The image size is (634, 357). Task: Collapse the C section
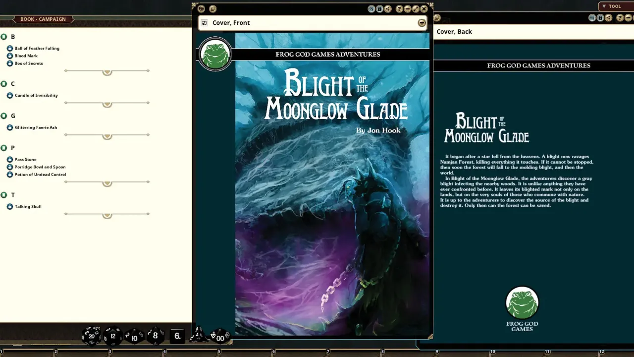pyautogui.click(x=4, y=84)
